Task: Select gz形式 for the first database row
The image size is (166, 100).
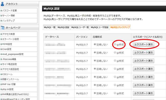Action: (115, 44)
